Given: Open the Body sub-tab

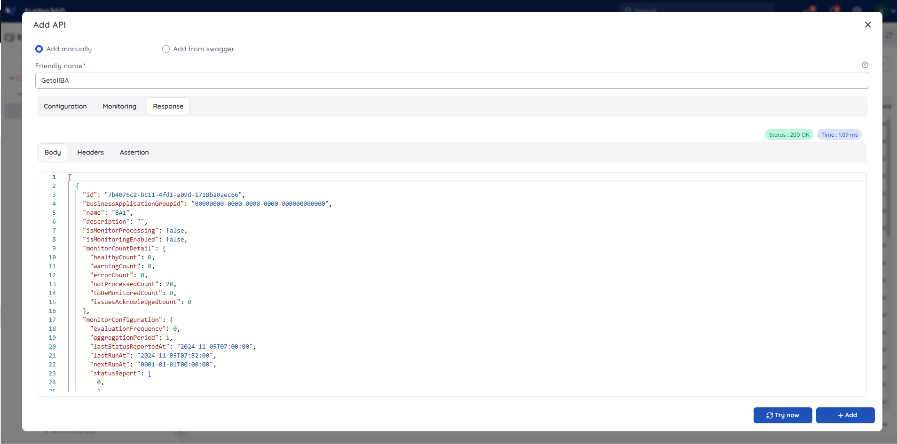Looking at the screenshot, I should pyautogui.click(x=53, y=152).
